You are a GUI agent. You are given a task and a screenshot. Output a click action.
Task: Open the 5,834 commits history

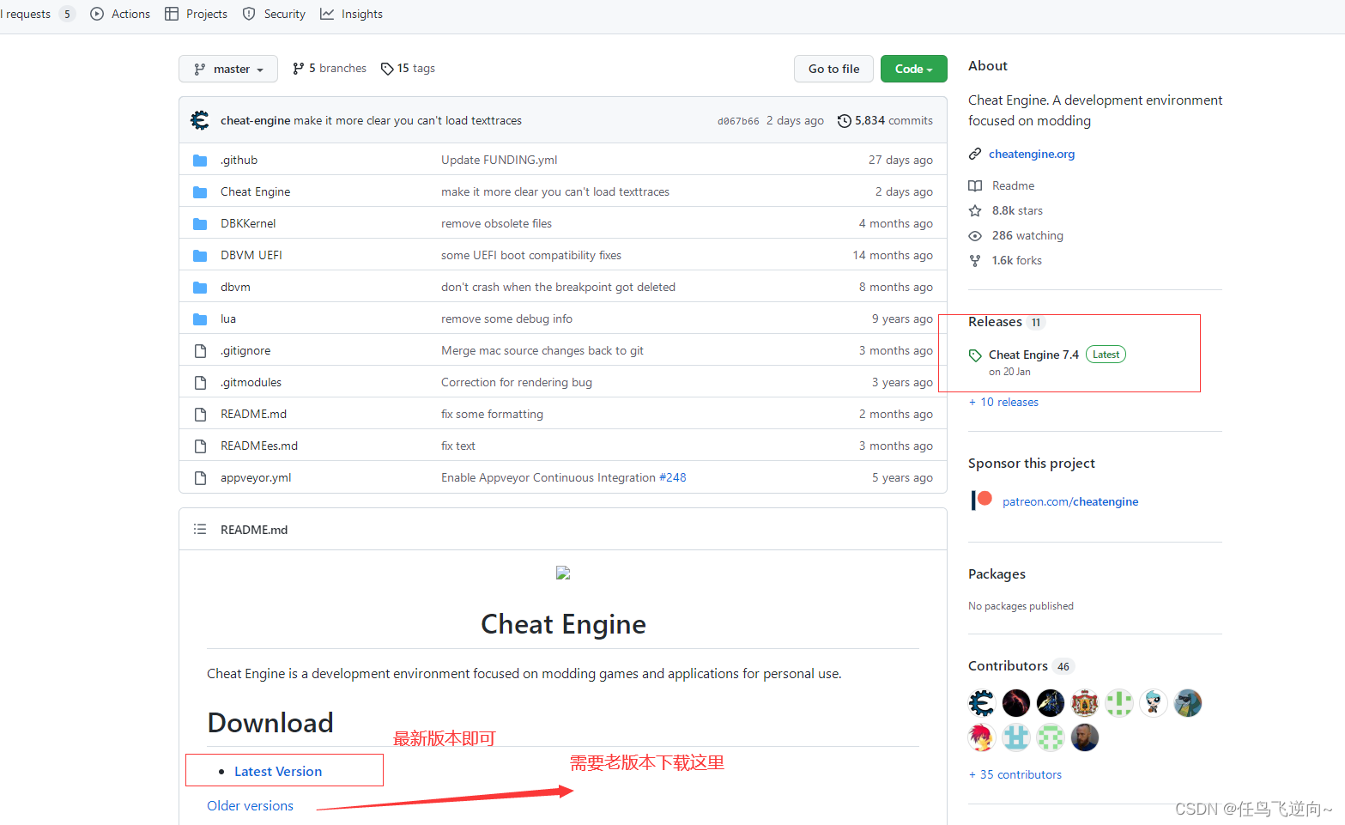pos(885,121)
